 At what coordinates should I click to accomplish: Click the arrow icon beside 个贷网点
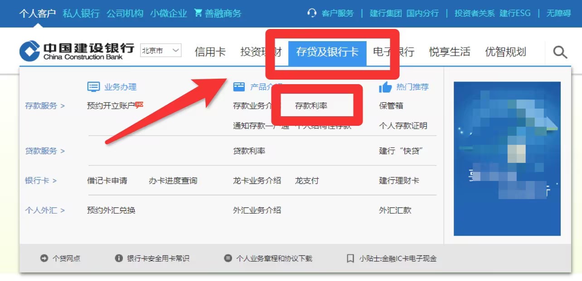point(44,258)
